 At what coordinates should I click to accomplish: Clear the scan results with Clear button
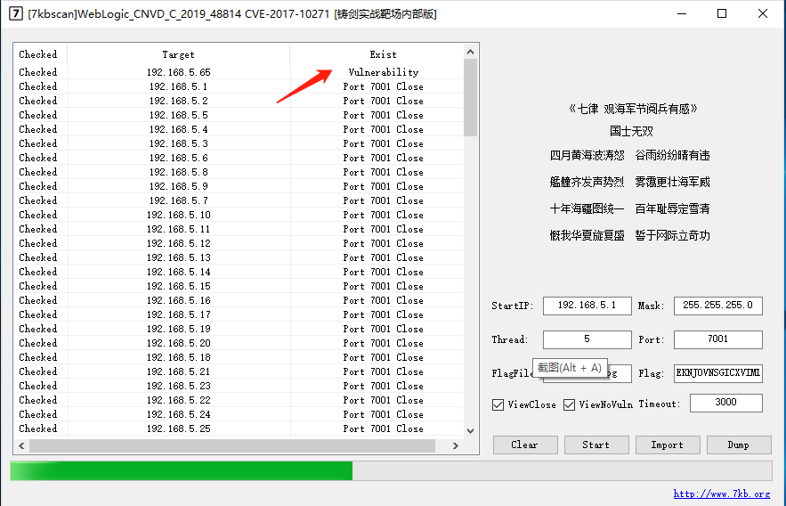coord(525,445)
